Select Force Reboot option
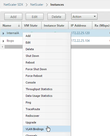 pyautogui.click(x=47, y=76)
